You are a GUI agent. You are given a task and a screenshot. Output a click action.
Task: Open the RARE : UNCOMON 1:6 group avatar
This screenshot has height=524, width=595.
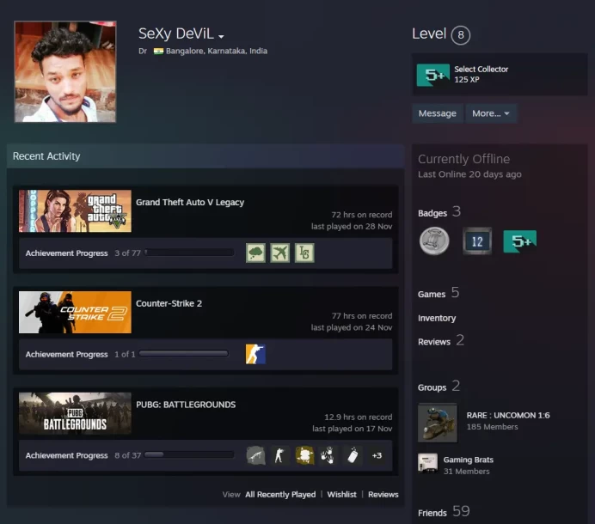438,423
